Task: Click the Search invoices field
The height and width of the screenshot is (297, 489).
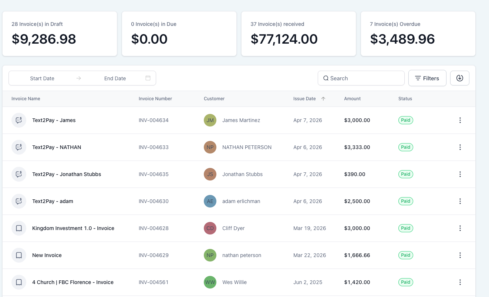Action: click(x=361, y=78)
